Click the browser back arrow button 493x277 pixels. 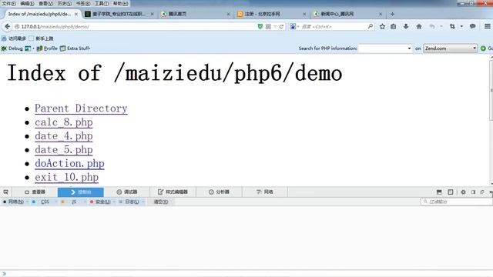(x=8, y=27)
